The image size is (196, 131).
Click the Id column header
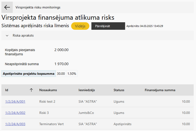(7, 90)
